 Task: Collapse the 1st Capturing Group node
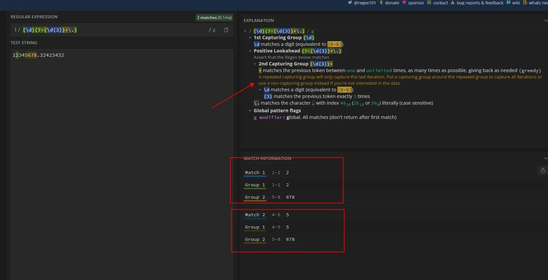(x=250, y=38)
